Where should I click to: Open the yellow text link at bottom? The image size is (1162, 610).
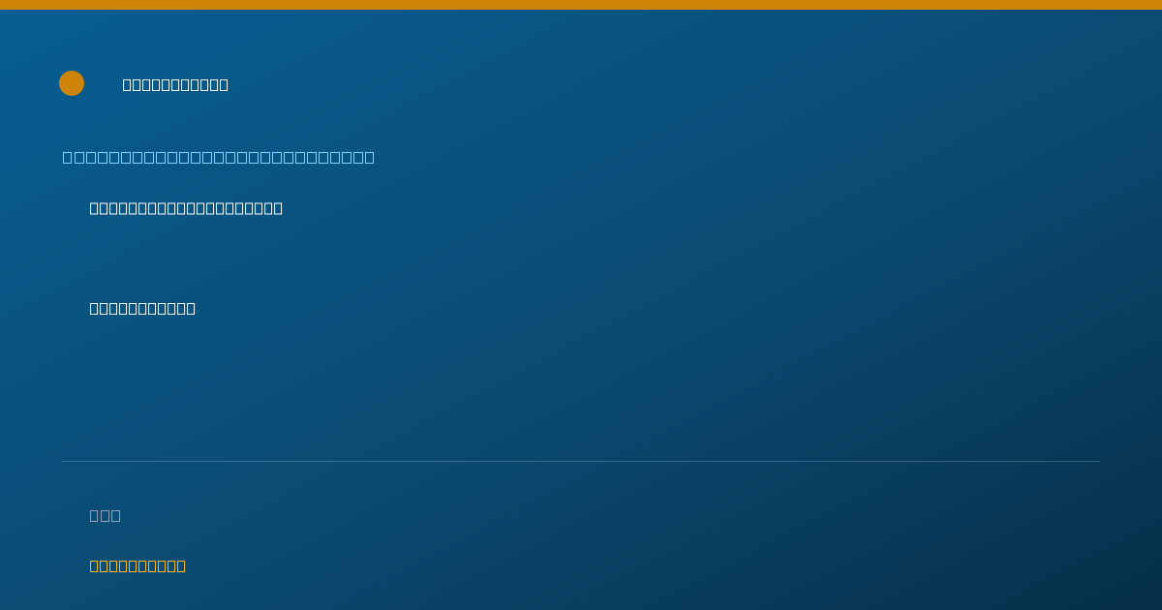coord(138,565)
